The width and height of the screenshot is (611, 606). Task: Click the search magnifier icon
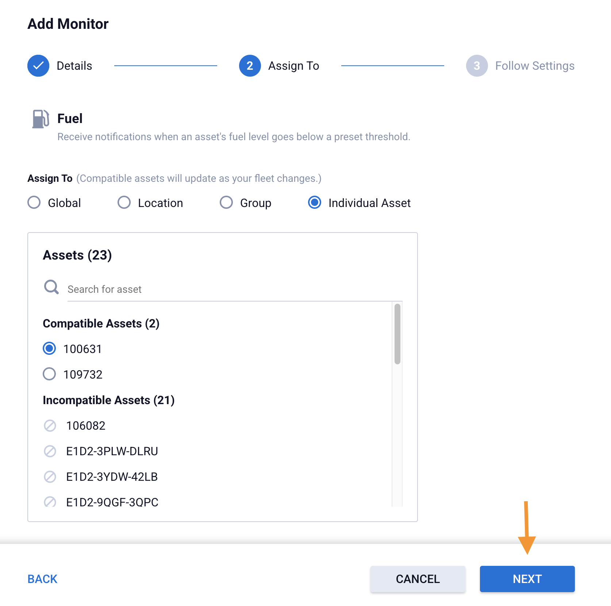coord(51,287)
